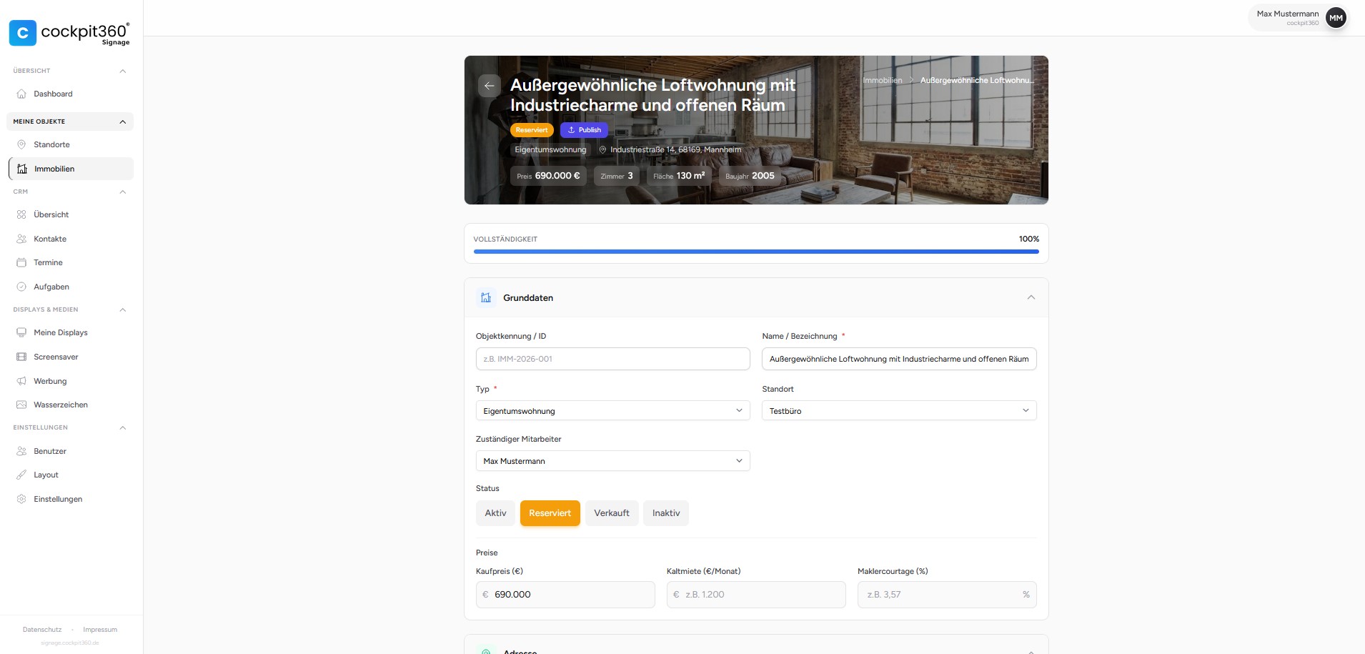Collapse the Meine Objekte sidebar section
Screen dimensions: 1365x654
[123, 122]
